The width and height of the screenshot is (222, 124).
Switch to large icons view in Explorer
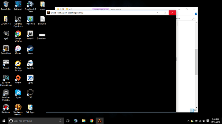coord(195,110)
